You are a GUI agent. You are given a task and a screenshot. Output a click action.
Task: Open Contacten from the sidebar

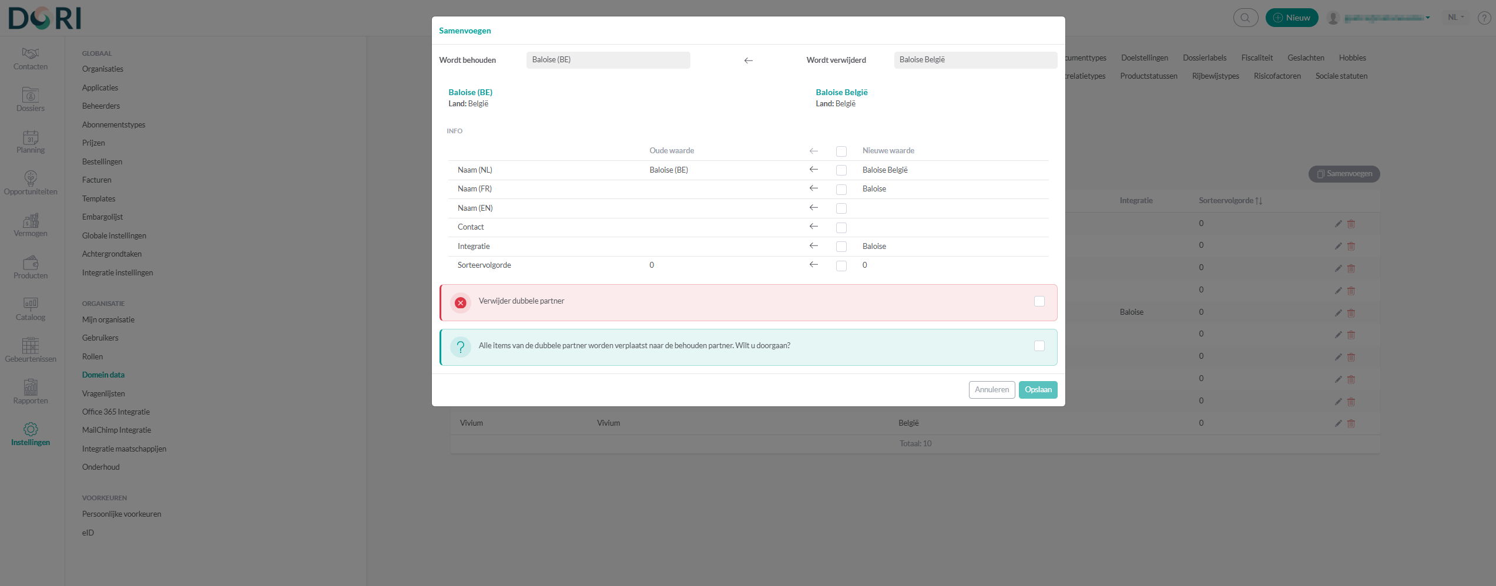pos(31,59)
